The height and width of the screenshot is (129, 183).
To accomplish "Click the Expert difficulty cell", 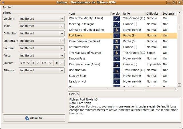I will point(151,53).
